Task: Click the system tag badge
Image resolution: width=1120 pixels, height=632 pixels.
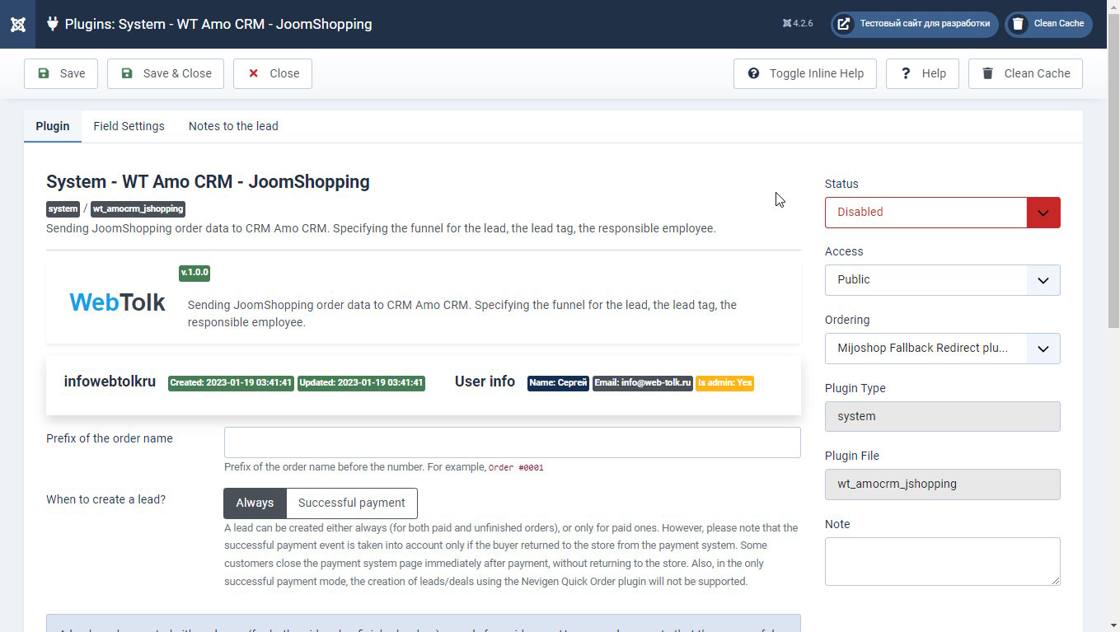Action: [x=63, y=209]
